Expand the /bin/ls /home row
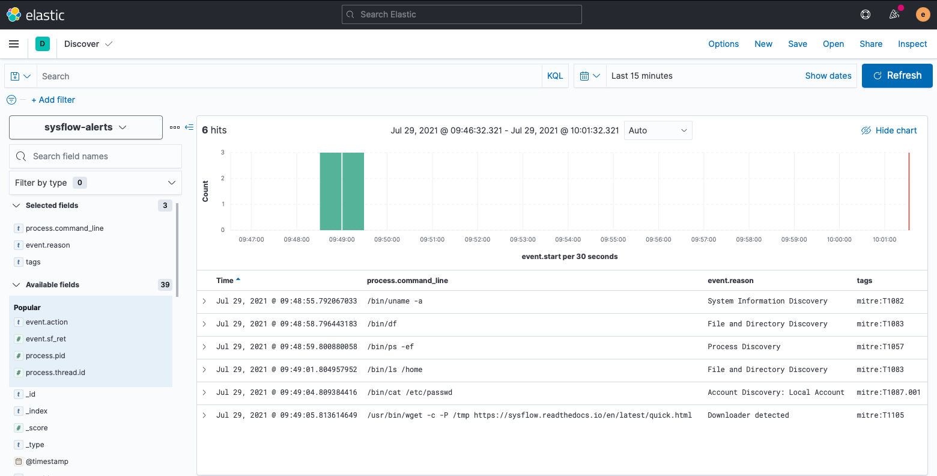Screen dimensions: 937x476 204,370
